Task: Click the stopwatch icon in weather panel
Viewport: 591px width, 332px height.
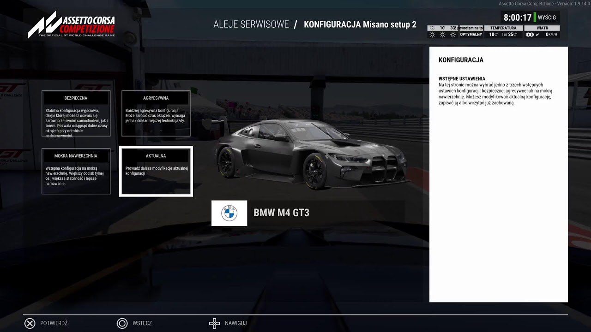Action: point(432,28)
